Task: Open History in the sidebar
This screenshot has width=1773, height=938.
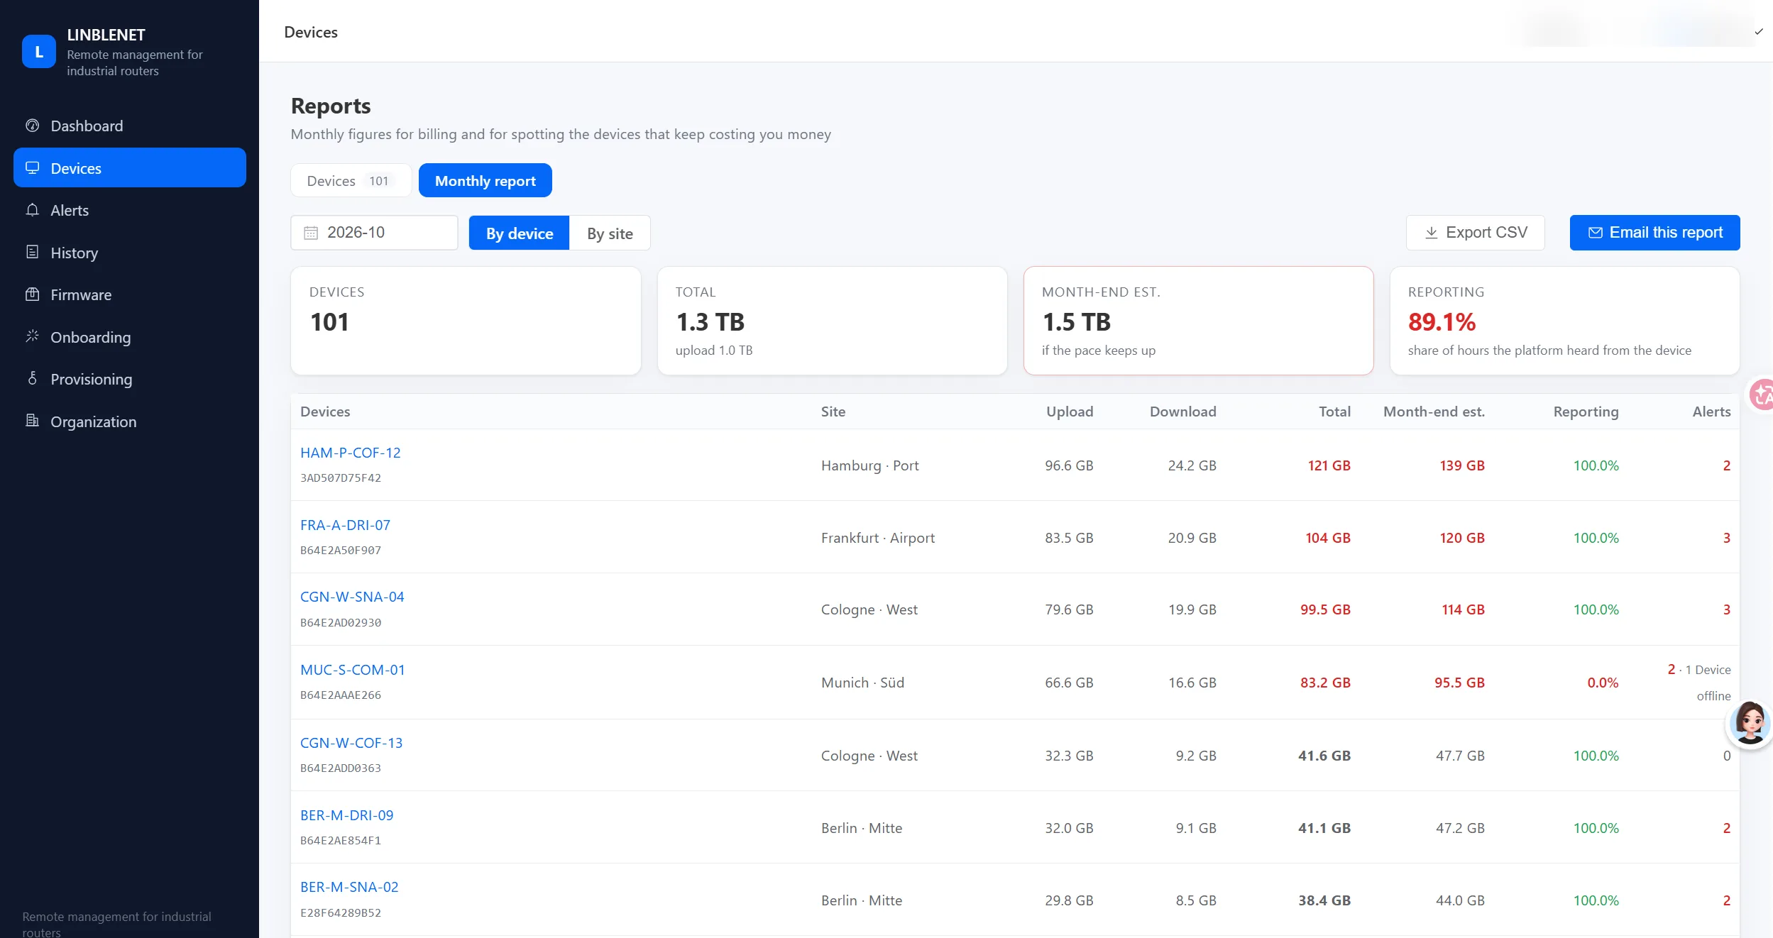Action: pos(129,253)
